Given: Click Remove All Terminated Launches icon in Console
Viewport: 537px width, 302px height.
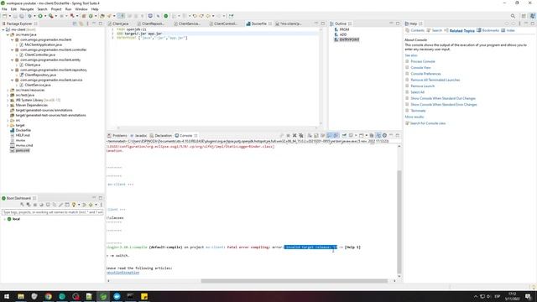Looking at the screenshot, I should 300,136.
